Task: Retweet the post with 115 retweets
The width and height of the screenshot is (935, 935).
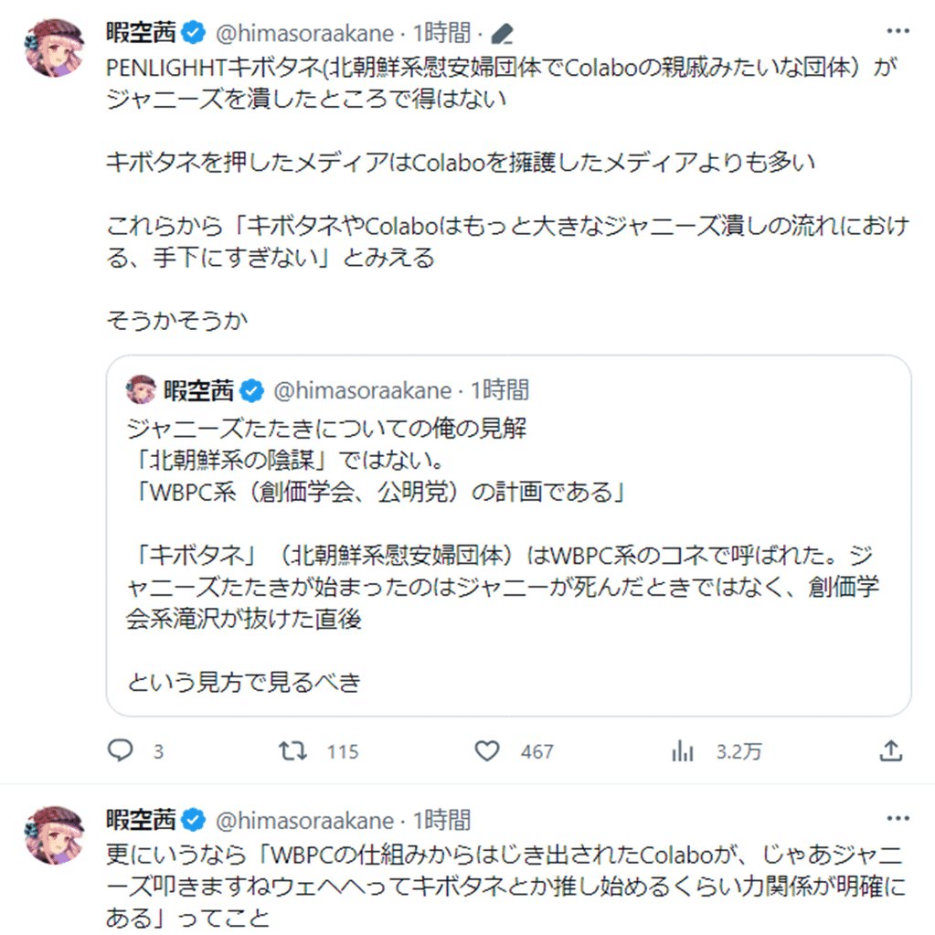Action: click(292, 751)
